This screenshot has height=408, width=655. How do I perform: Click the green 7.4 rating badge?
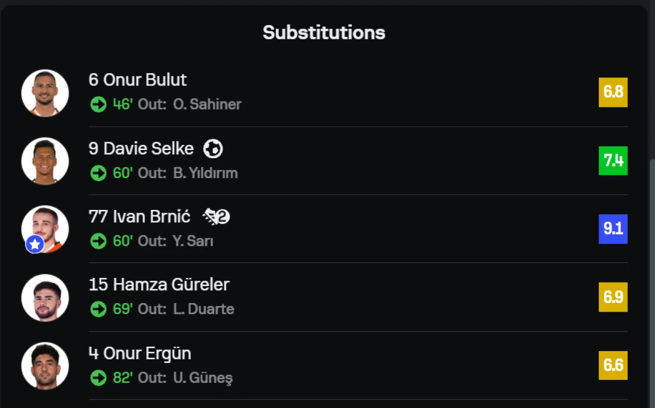pyautogui.click(x=613, y=161)
